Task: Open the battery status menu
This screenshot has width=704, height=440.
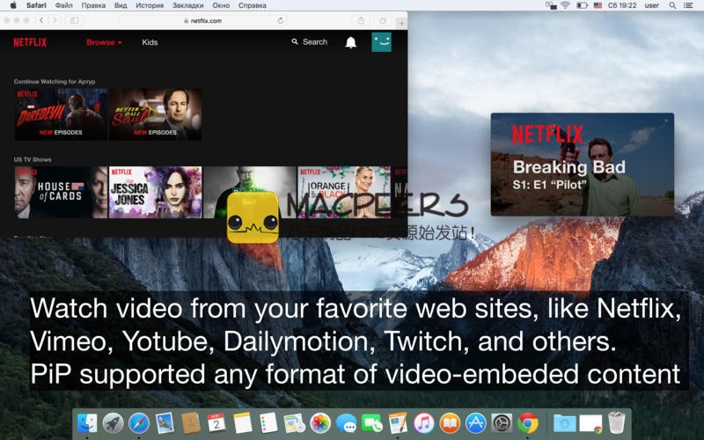Action: click(x=582, y=5)
